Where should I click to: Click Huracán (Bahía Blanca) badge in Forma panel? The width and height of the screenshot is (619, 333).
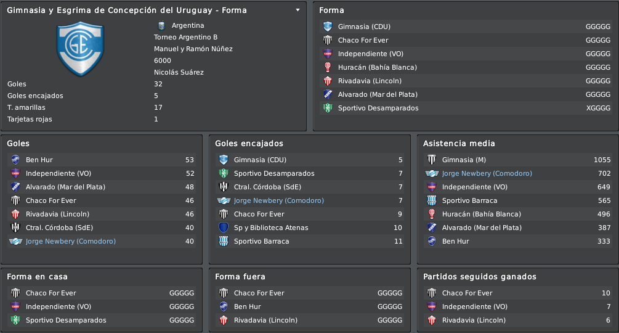tap(328, 68)
